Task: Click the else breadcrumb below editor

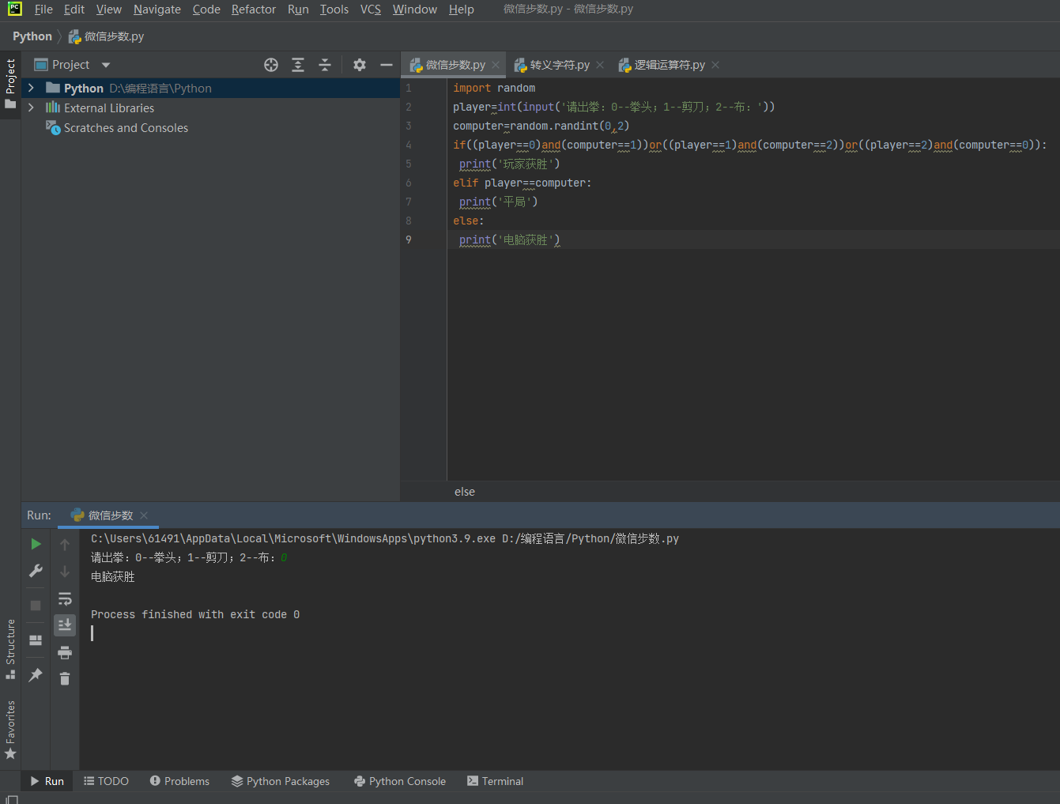Action: click(x=465, y=492)
